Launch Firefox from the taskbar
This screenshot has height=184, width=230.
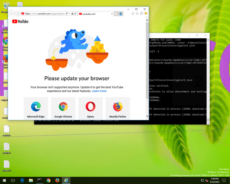click(57, 180)
